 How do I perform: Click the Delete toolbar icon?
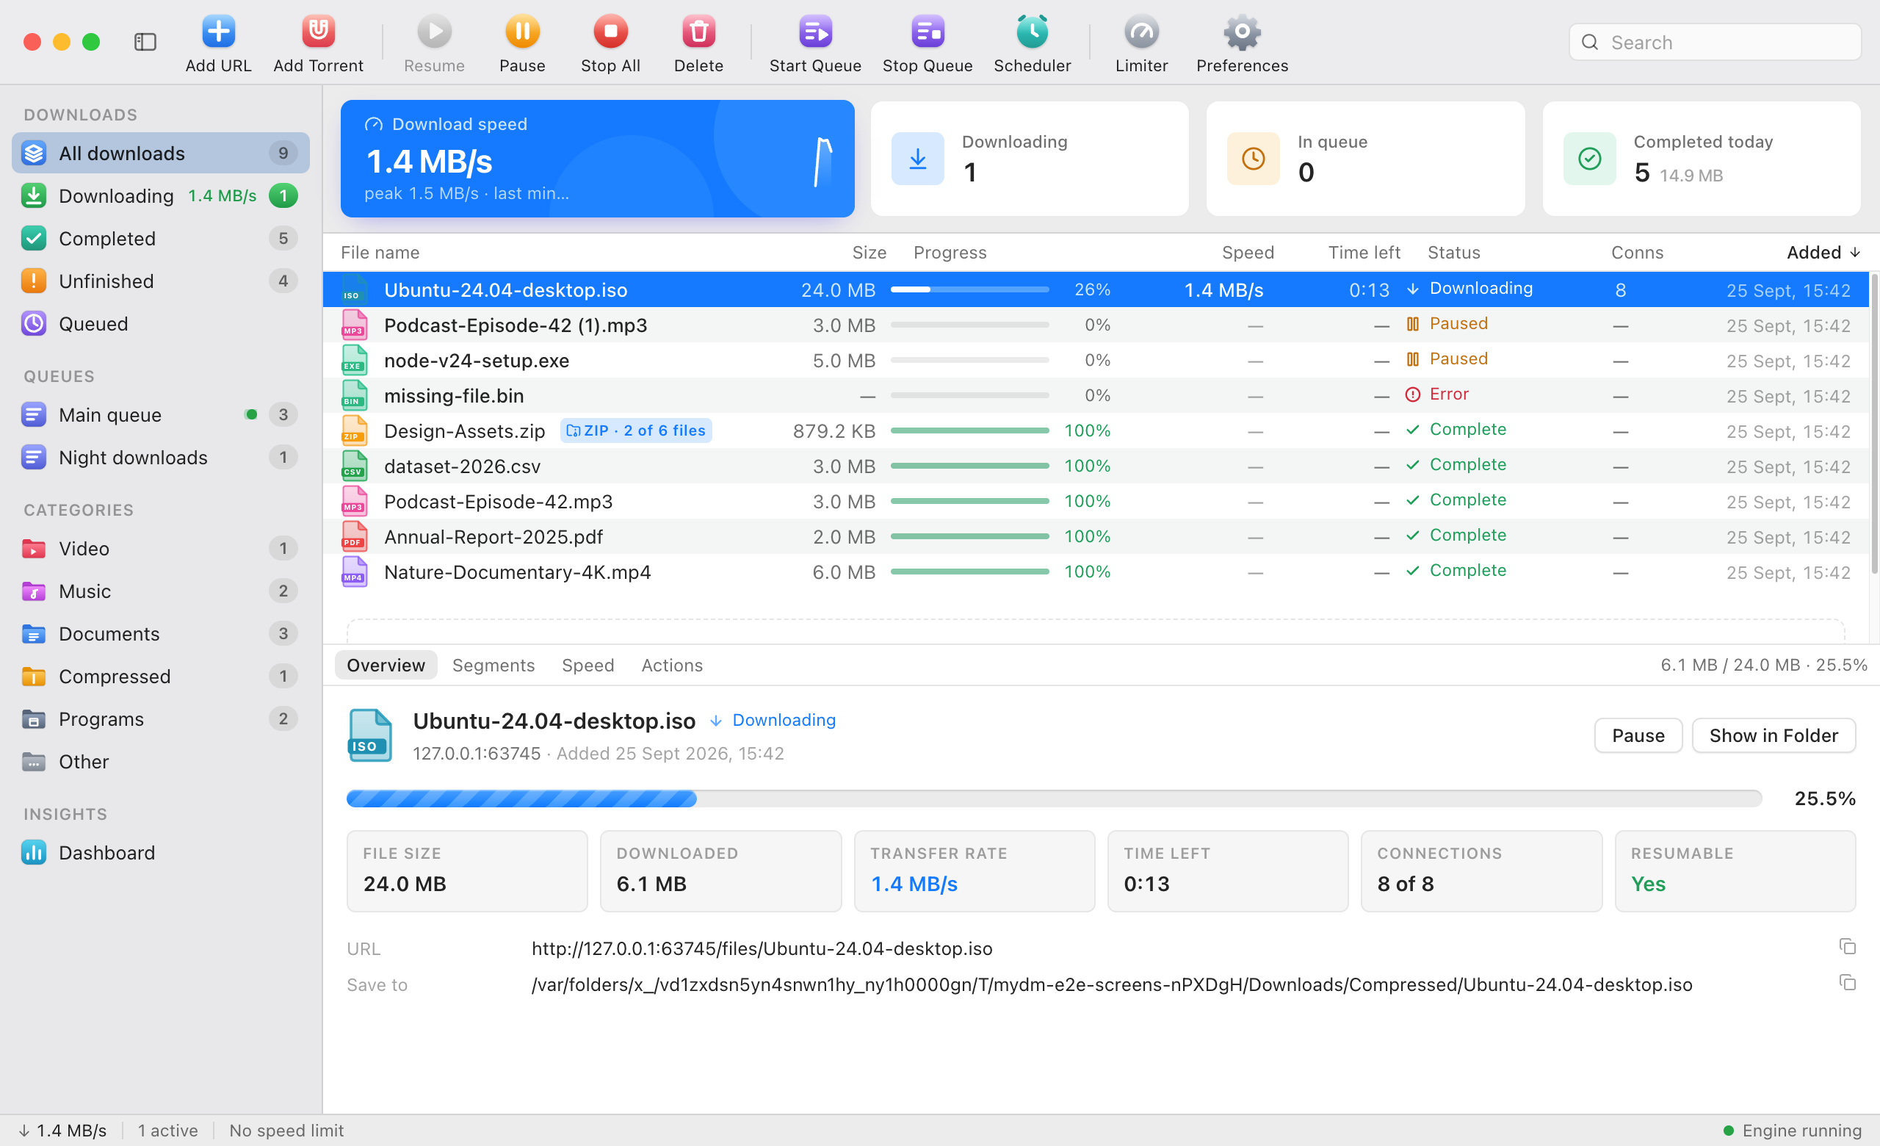(x=698, y=32)
